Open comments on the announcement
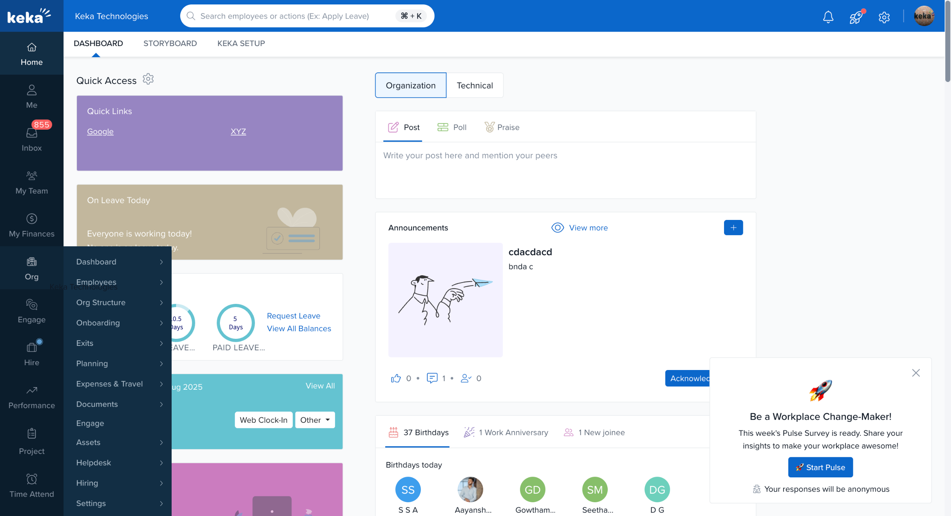Screen dimensions: 951x516 pyautogui.click(x=432, y=378)
